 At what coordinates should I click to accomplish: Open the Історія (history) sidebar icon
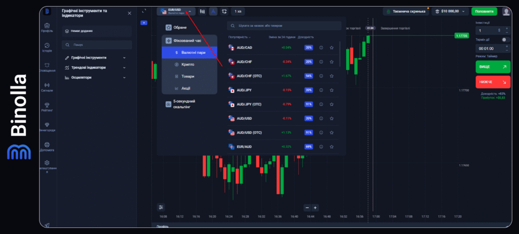coord(47,46)
